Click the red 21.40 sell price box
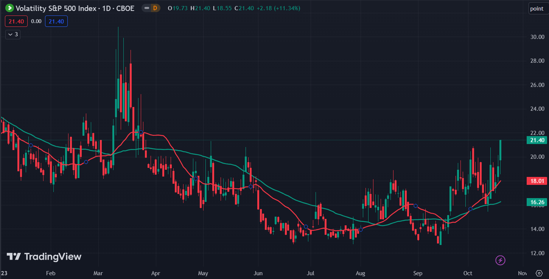The height and width of the screenshot is (279, 549). [16, 21]
